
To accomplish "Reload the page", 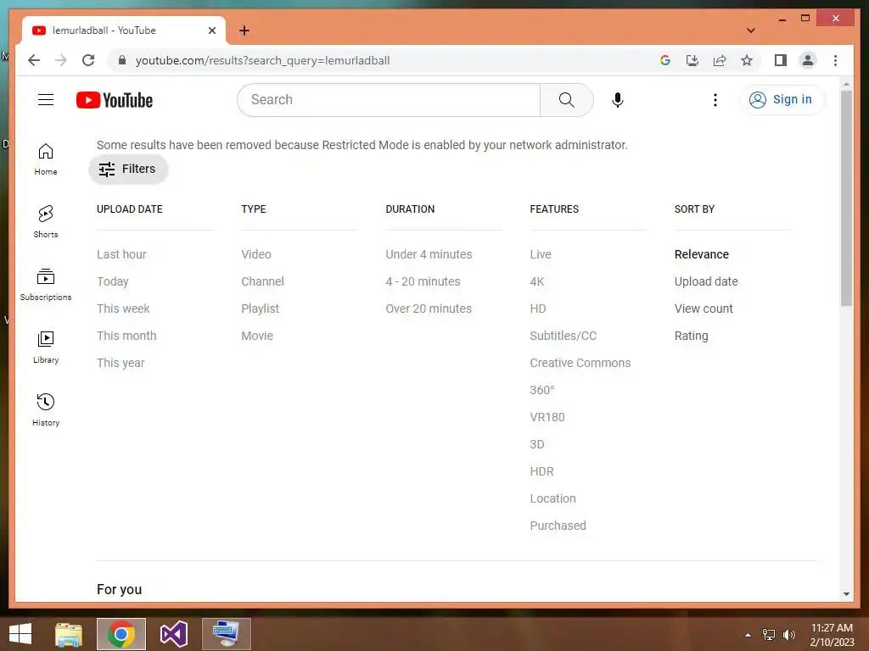I will [88, 60].
